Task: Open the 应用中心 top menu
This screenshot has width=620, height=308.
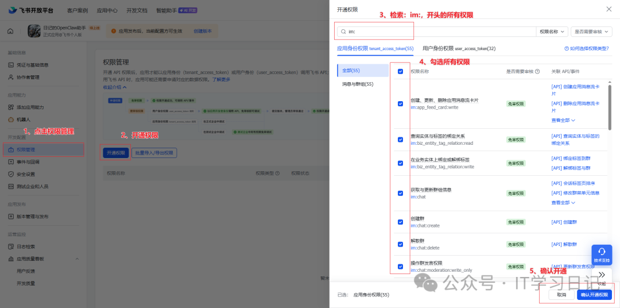Action: (107, 10)
